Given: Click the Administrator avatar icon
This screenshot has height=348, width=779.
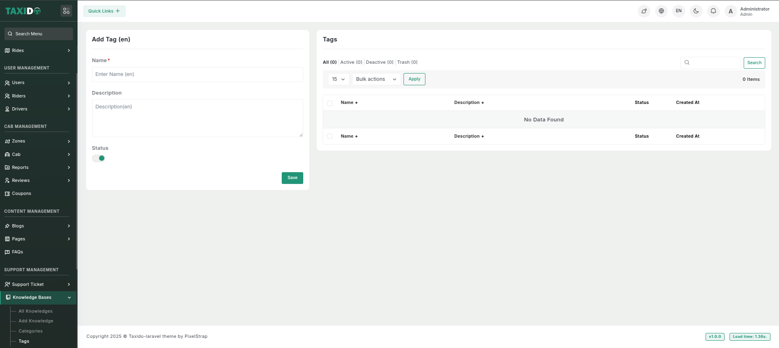Looking at the screenshot, I should [x=730, y=11].
